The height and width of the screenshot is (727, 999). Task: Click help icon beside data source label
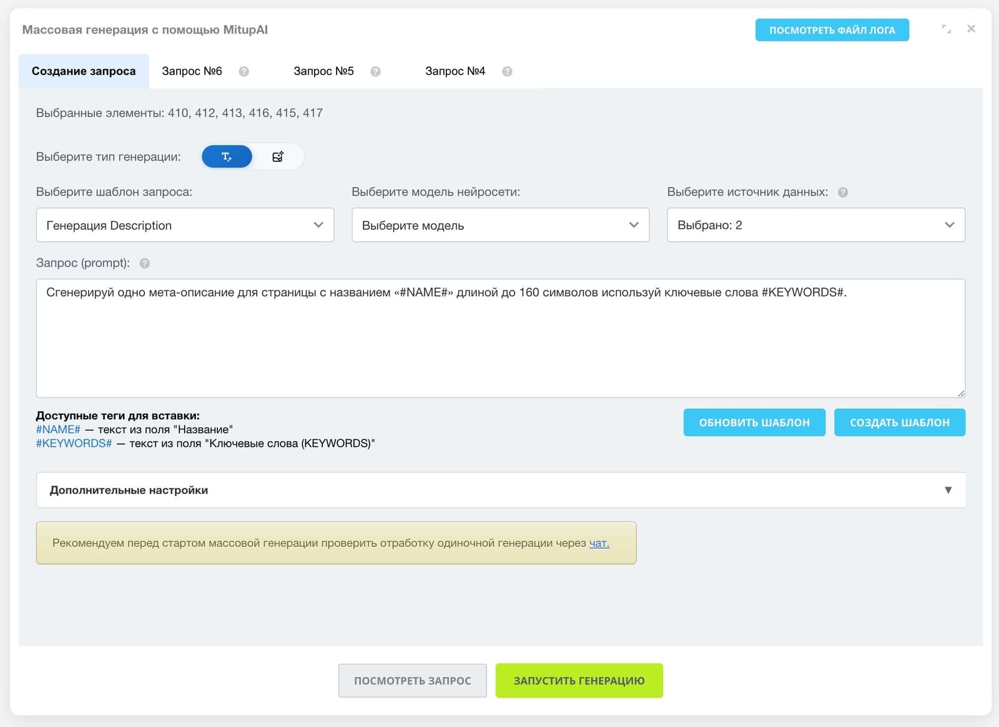pyautogui.click(x=842, y=192)
